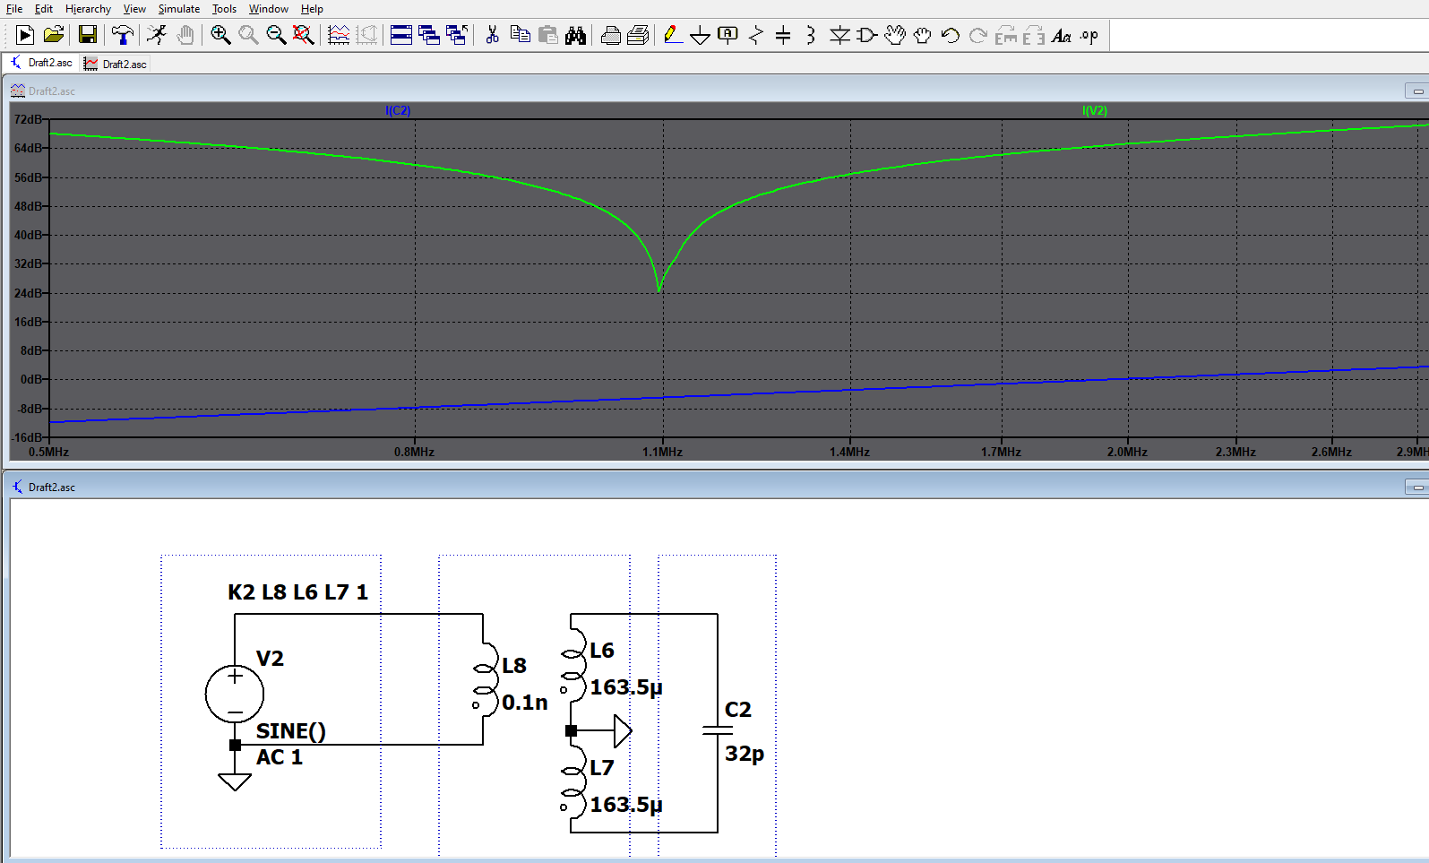Click the Zoom In magnifier icon
The image size is (1429, 863).
point(220,35)
